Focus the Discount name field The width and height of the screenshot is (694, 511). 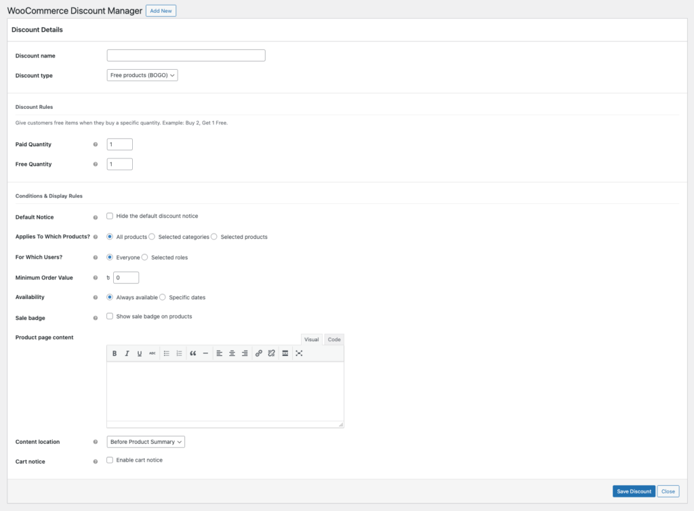(186, 55)
